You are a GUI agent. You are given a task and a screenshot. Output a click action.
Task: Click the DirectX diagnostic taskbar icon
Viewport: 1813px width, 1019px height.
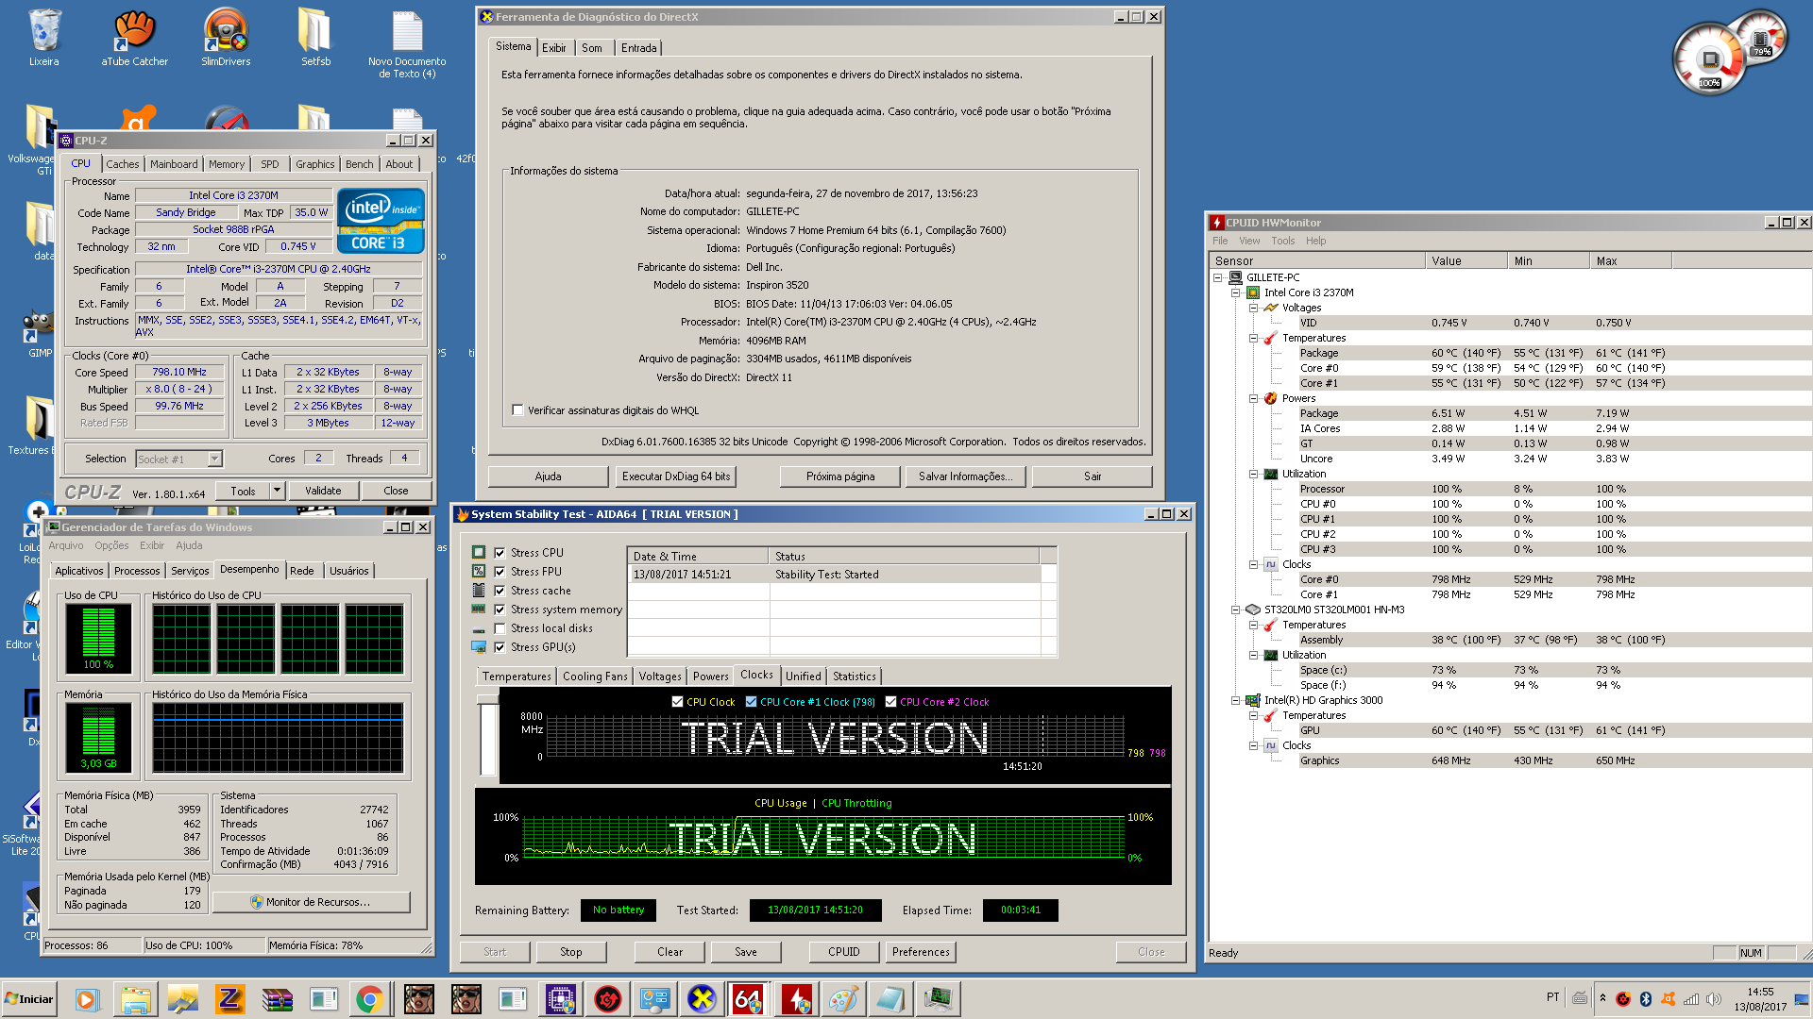702,999
